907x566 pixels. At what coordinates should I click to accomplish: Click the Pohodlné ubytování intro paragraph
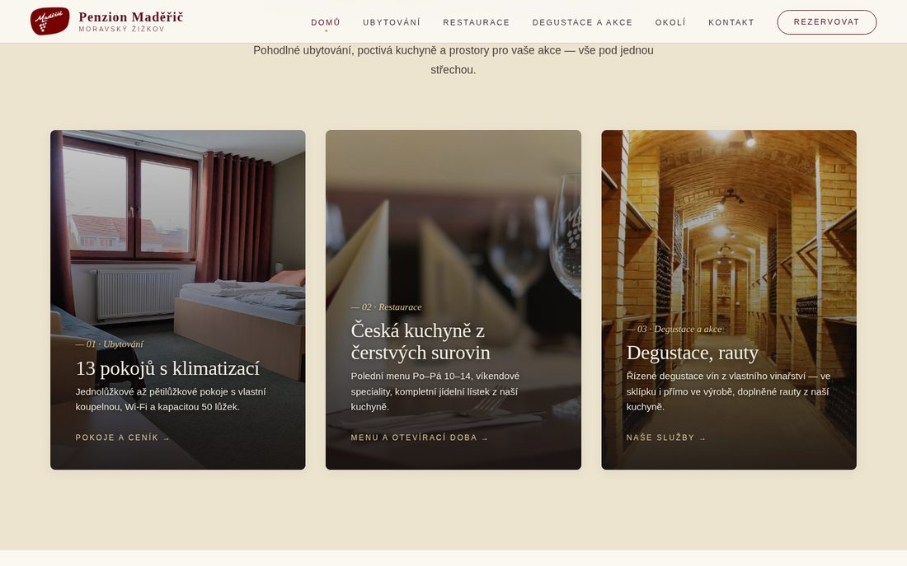pos(453,60)
